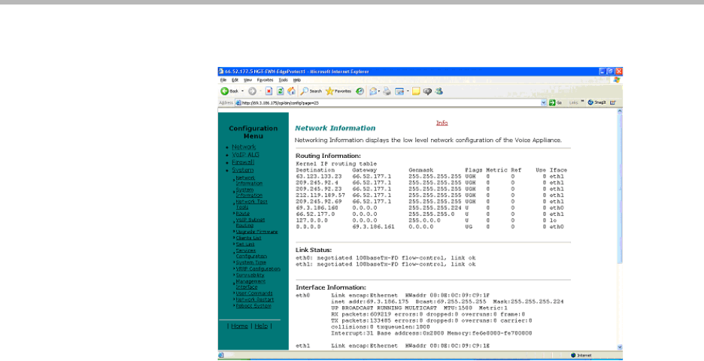This screenshot has height=361, width=704.
Task: Open the Search toolbar button
Action: coord(309,91)
